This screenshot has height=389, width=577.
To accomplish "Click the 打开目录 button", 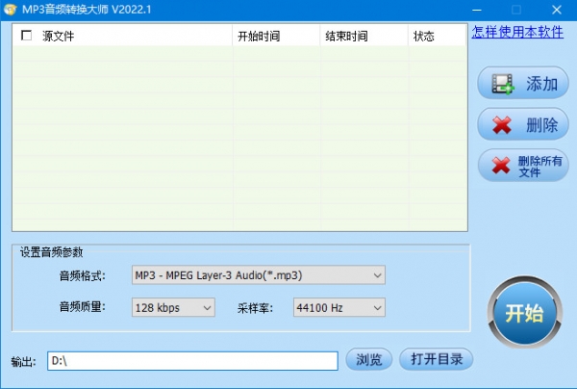I will click(436, 359).
